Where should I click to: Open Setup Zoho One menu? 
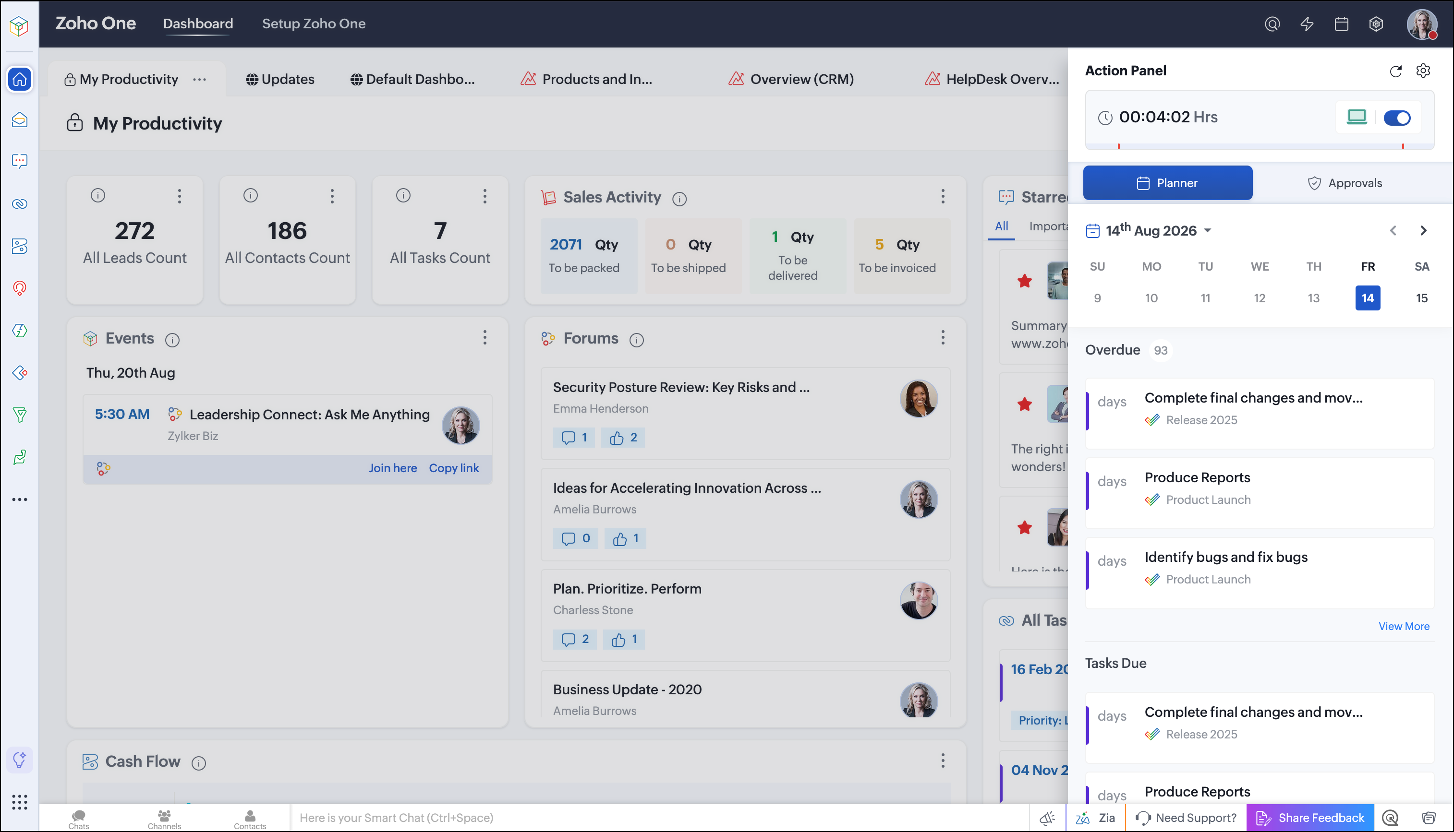click(314, 24)
